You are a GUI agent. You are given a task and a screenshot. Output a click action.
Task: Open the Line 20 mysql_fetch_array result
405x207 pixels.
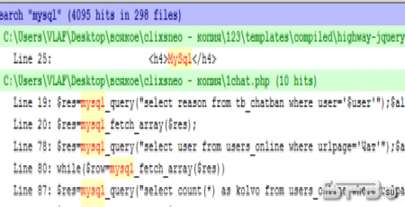coord(202,124)
